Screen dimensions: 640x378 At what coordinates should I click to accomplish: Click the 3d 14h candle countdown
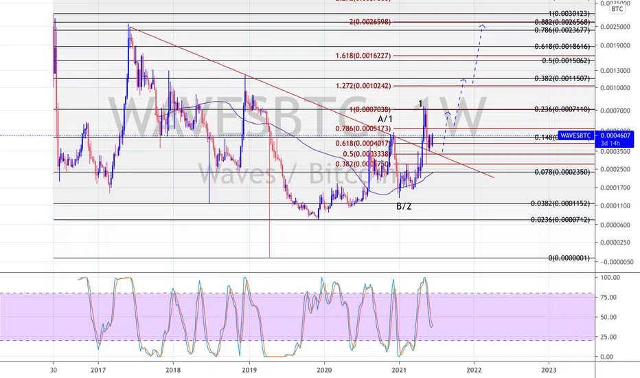(610, 143)
